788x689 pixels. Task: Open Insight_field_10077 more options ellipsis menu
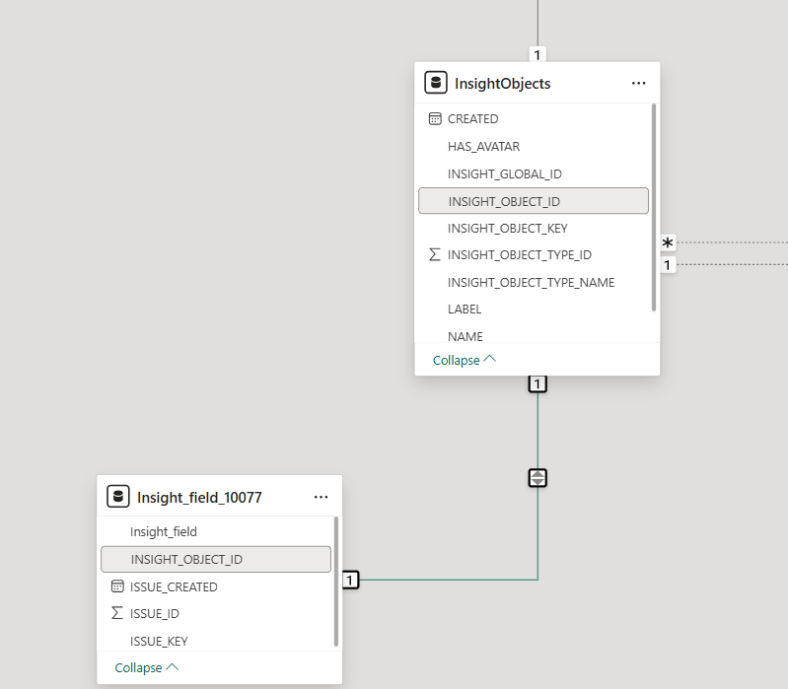321,498
